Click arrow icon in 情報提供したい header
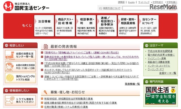Image resolution: width=181 pixels, height=109 pixels. pyautogui.click(x=7, y=91)
